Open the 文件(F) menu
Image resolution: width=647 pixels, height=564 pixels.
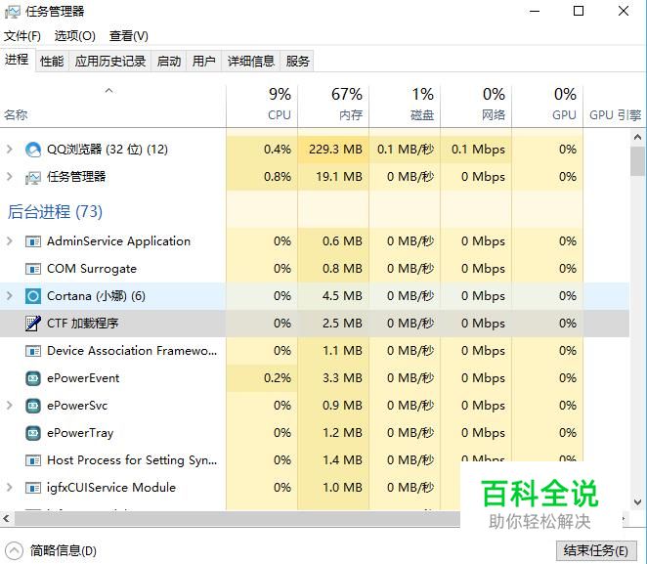point(22,36)
